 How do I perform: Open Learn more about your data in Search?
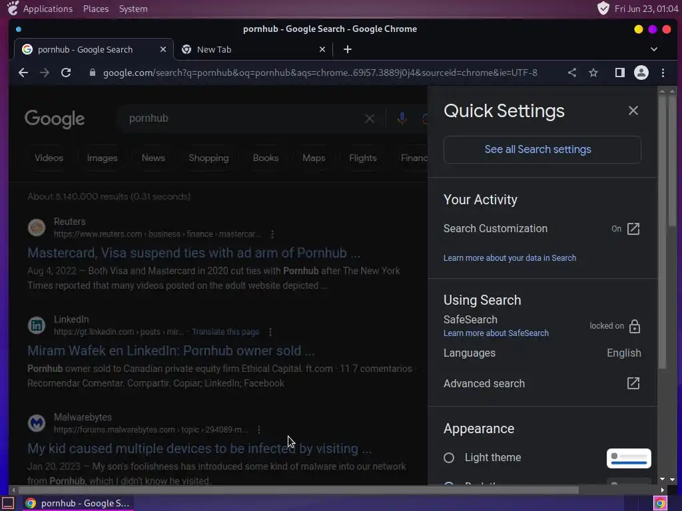(510, 258)
